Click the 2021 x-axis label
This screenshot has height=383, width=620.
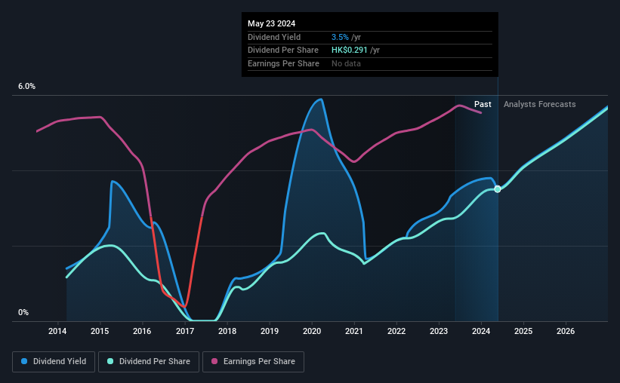[x=354, y=331]
